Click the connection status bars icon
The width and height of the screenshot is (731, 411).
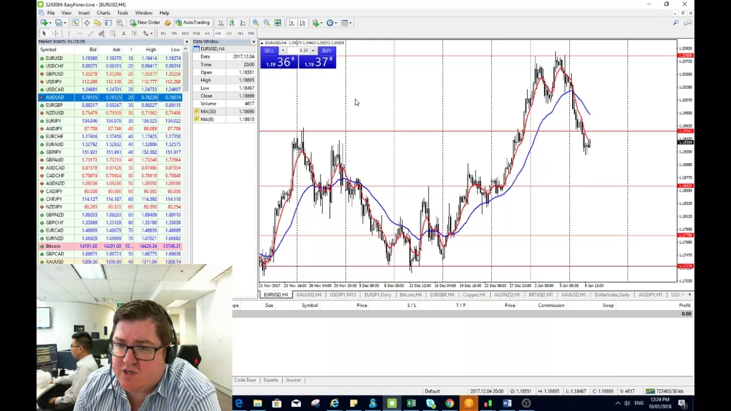pyautogui.click(x=649, y=391)
